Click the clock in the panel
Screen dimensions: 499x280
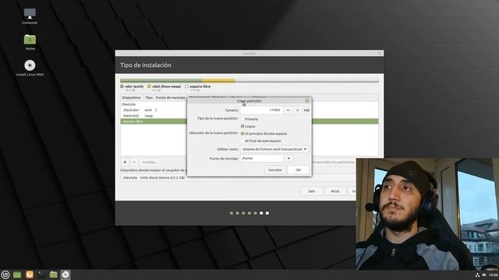click(x=494, y=275)
